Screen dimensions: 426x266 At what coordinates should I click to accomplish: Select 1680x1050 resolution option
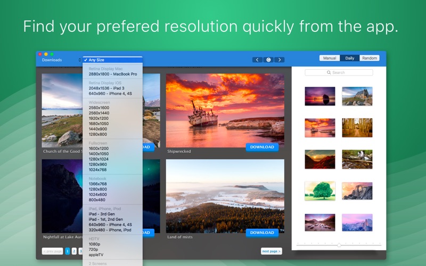pos(112,124)
